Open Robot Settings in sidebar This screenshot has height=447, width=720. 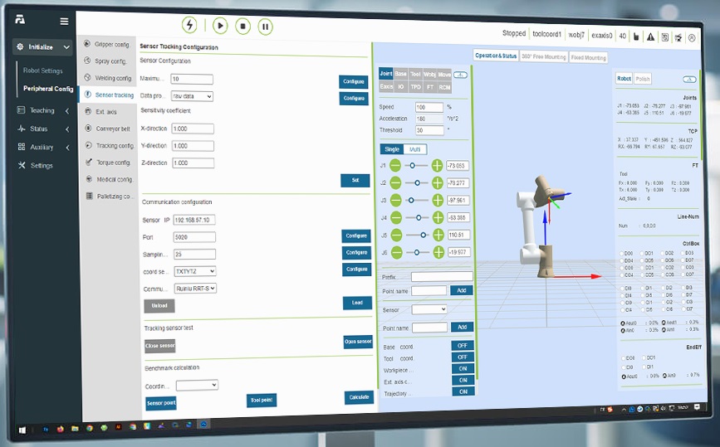[42, 70]
